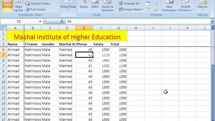Viewport: 215px width, 121px height.
Task: Select row 5 header
Action: pos(3,55)
